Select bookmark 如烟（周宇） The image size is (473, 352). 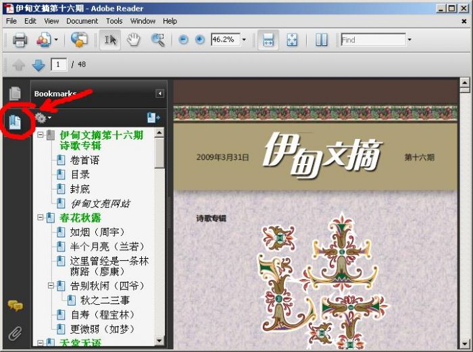pyautogui.click(x=97, y=232)
